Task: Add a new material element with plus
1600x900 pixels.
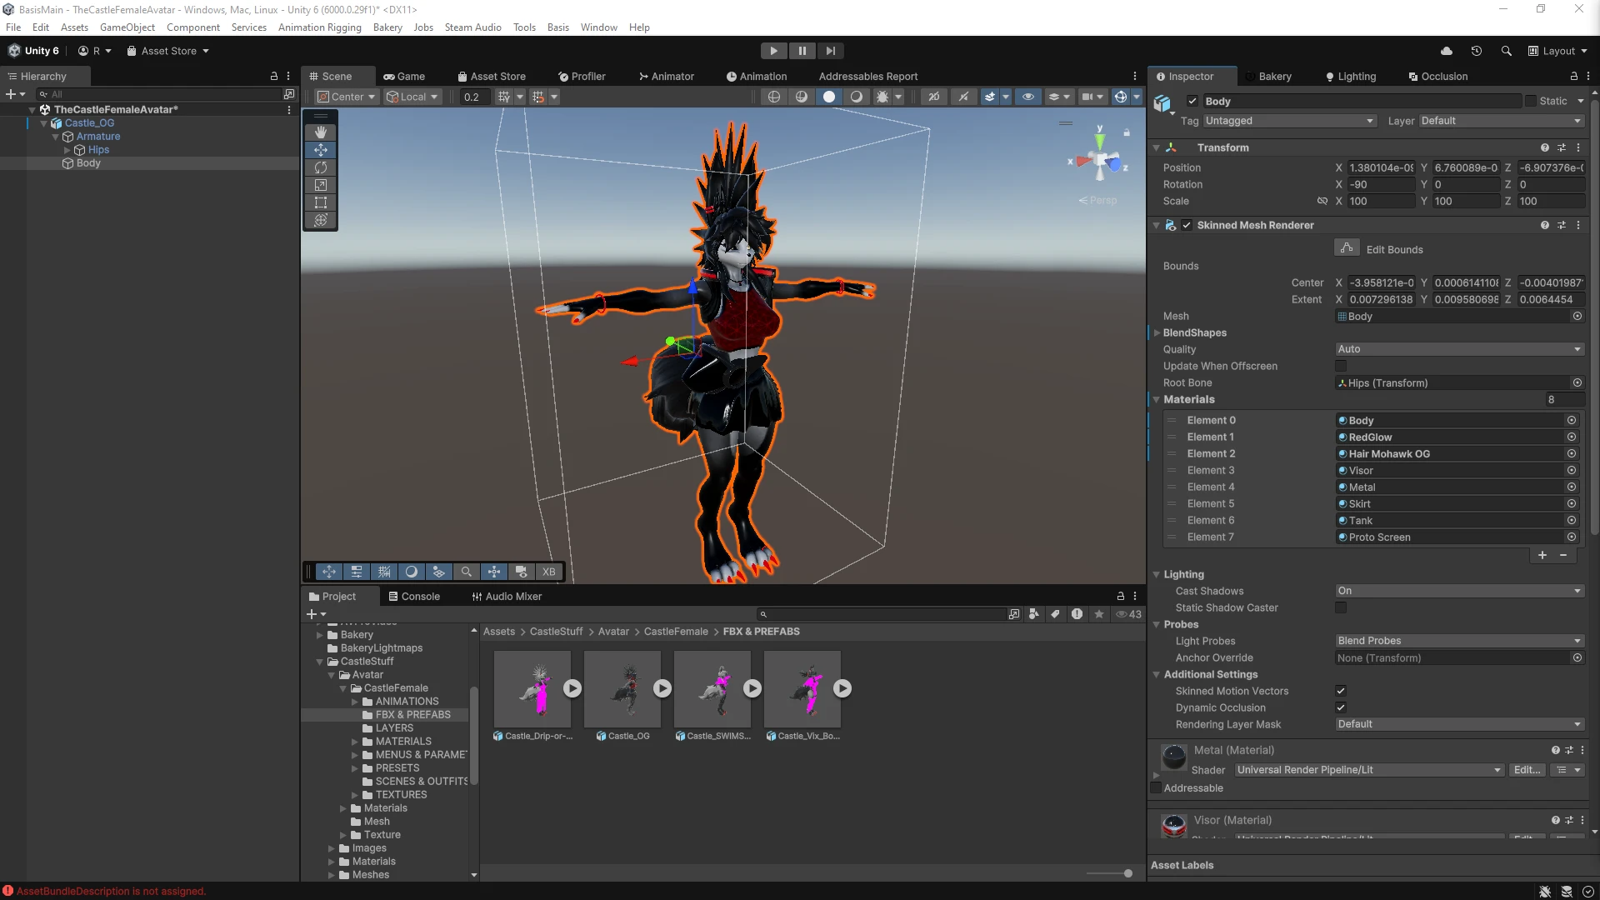Action: [1542, 555]
